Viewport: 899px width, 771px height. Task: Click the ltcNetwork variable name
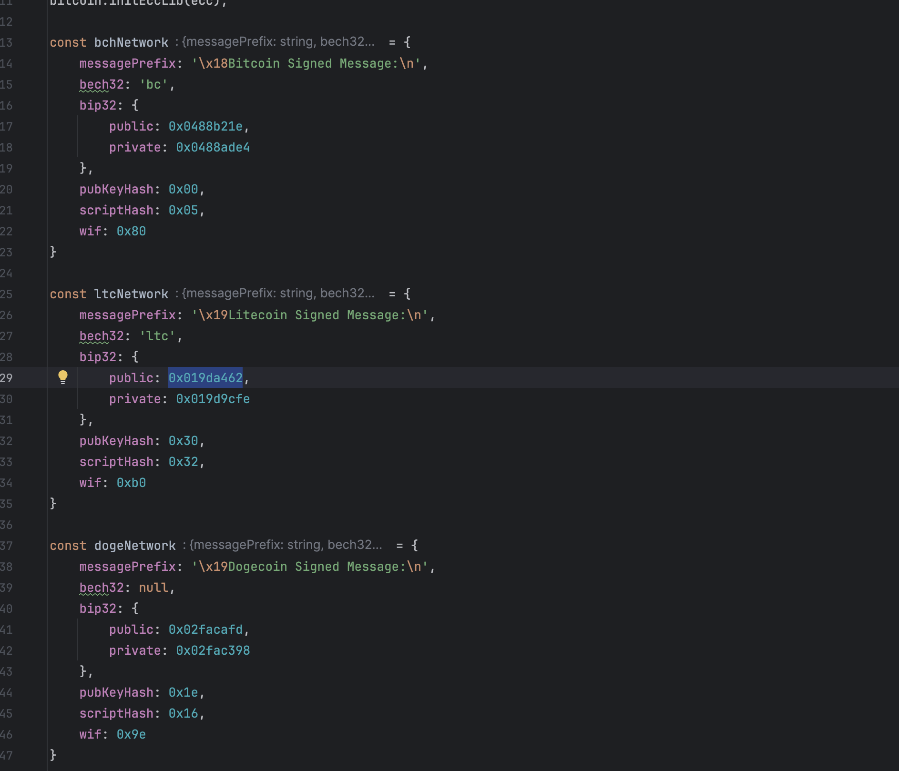point(131,294)
